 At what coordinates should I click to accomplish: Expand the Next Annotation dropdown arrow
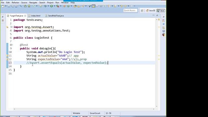click(x=112, y=6)
